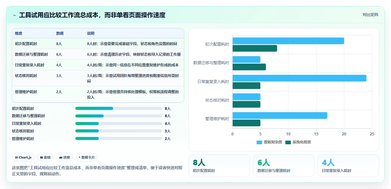Image resolution: width=391 pixels, height=189 pixels.
Task: Click the page title about 工作流总成本
Action: [x=92, y=15]
